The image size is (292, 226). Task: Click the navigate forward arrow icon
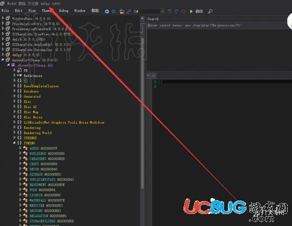[x=114, y=11]
